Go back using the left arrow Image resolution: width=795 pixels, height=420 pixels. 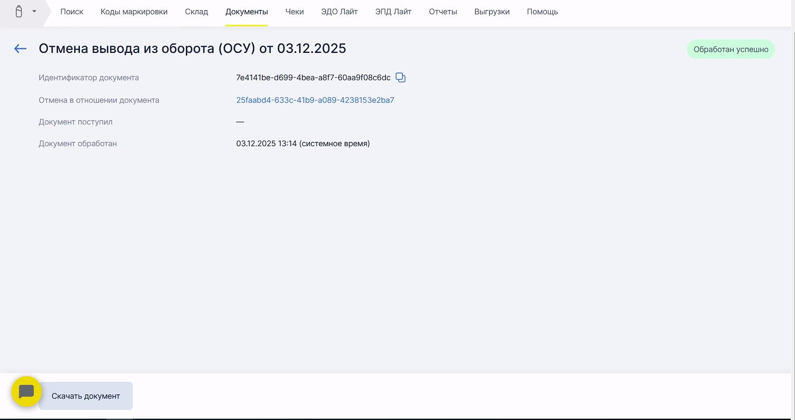tap(20, 49)
